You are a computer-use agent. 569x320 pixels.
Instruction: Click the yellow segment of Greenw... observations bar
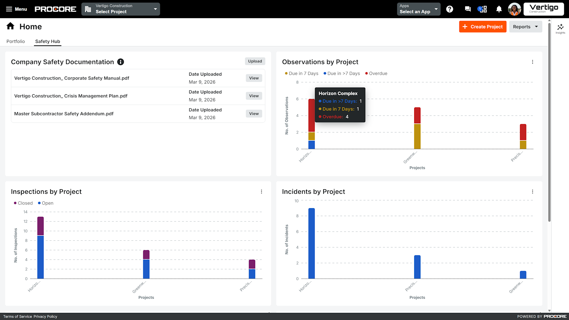pos(417,136)
